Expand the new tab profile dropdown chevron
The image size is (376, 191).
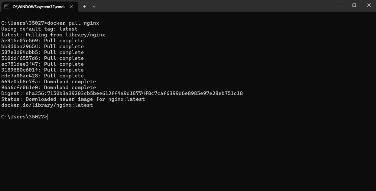point(94,7)
